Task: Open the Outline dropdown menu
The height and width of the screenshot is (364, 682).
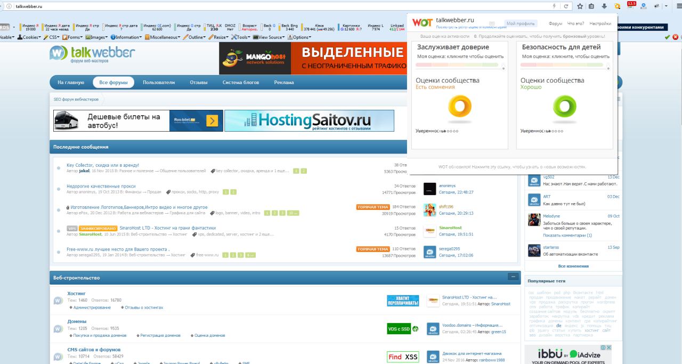Action: pyautogui.click(x=196, y=37)
